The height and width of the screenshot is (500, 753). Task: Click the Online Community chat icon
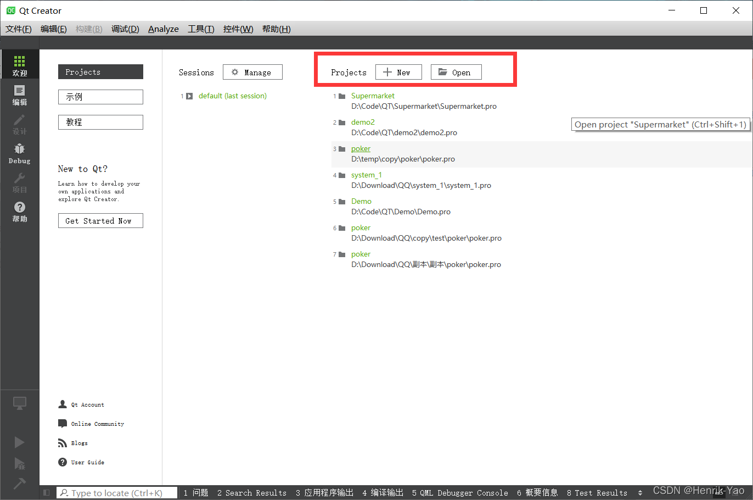coord(63,424)
